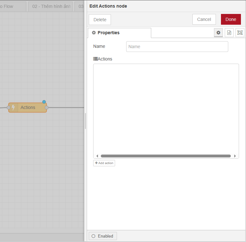
Task: Click the blue changed-indicator dot on the Actions node
Action: point(44,102)
